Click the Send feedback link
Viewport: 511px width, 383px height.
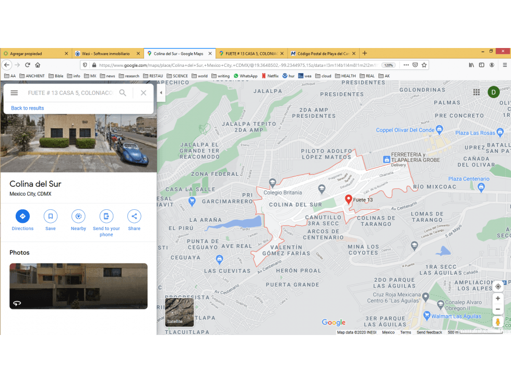[429, 332]
